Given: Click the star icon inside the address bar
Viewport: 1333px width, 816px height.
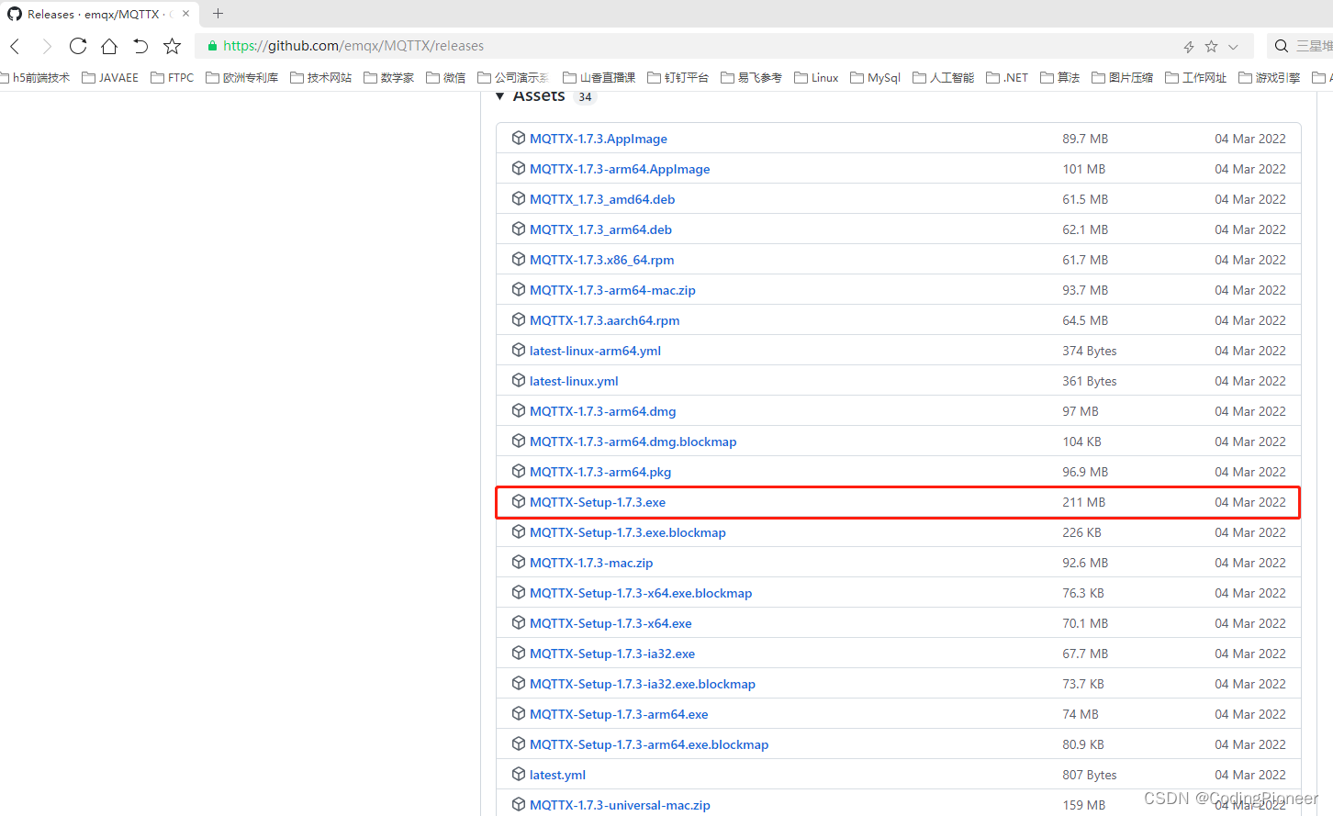Looking at the screenshot, I should click(1211, 46).
